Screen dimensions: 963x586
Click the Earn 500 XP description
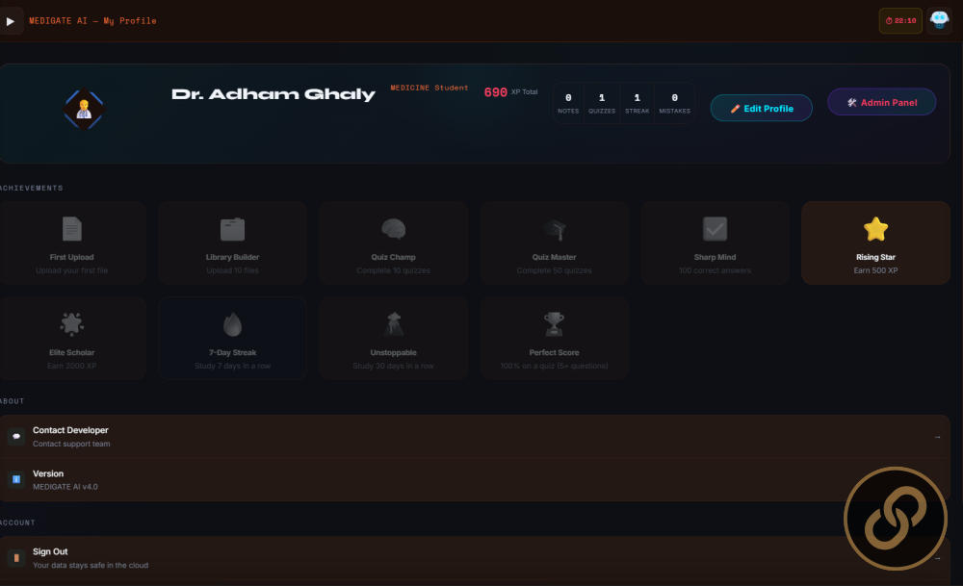click(875, 270)
